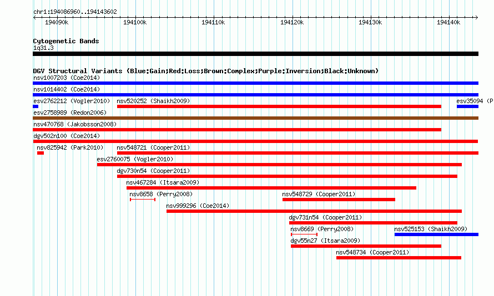Select the nsv548729 (Cooper2011) red bar
This screenshot has width=494, height=296.
339,200
